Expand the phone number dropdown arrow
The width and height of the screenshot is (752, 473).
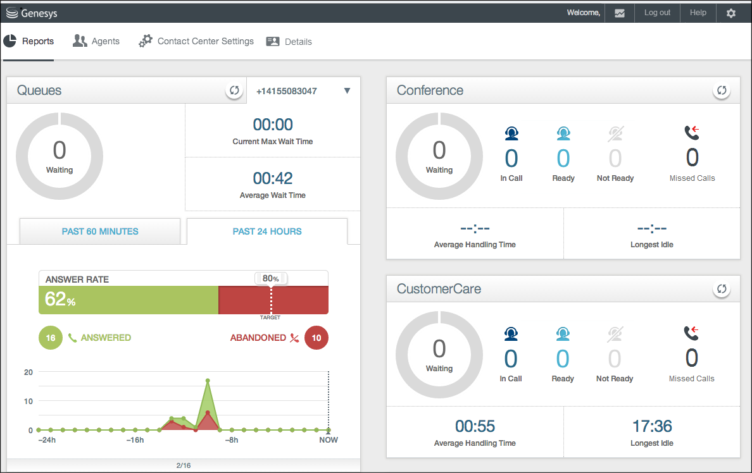pos(347,91)
